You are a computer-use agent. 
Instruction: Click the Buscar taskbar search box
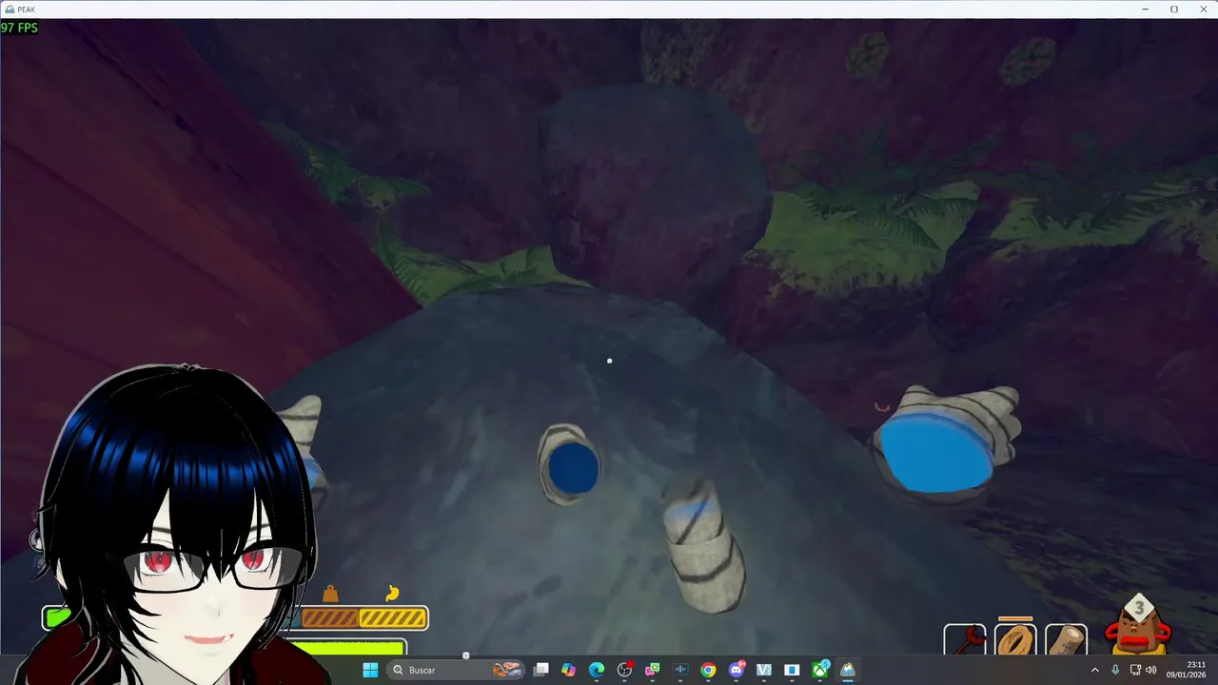(x=457, y=670)
